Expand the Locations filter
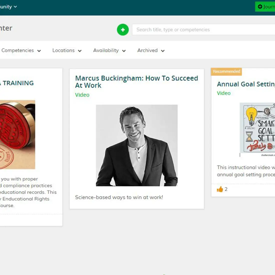 click(66, 50)
